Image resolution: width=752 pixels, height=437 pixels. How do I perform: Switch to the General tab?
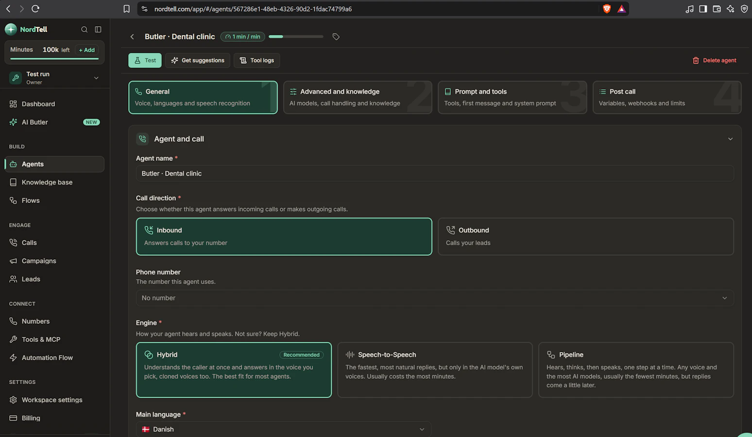[x=203, y=98]
